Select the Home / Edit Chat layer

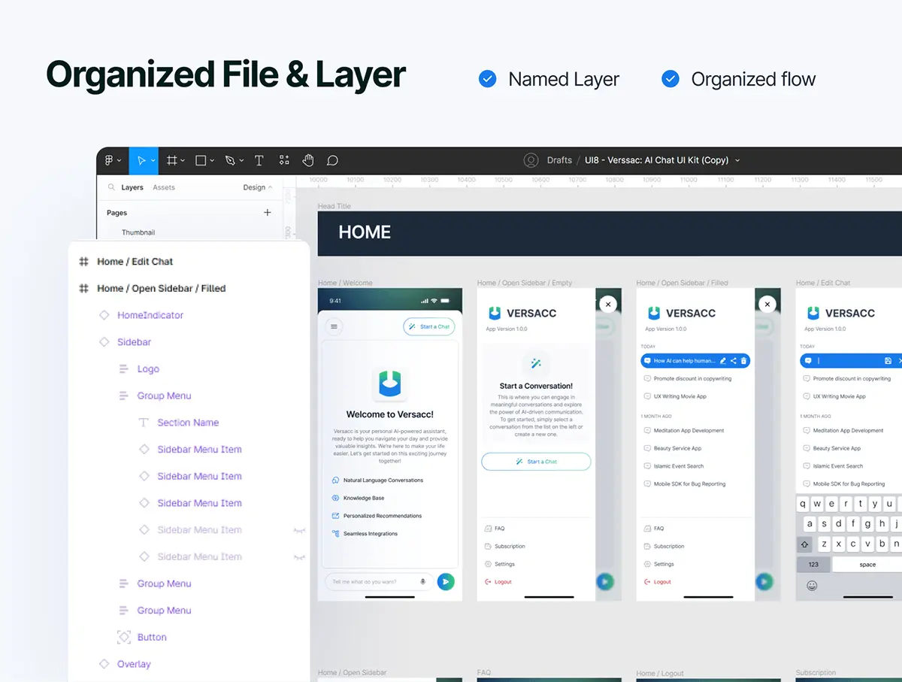pos(135,262)
